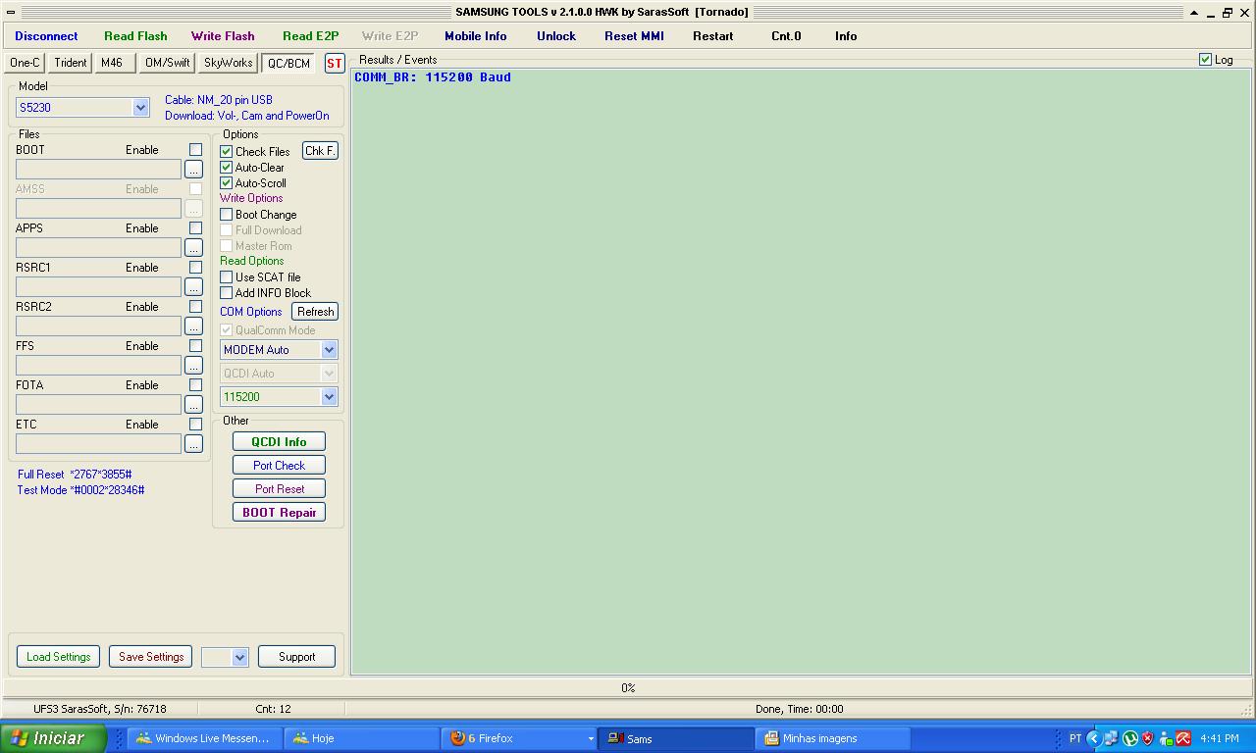
Task: Click Write Flash
Action: coord(223,36)
